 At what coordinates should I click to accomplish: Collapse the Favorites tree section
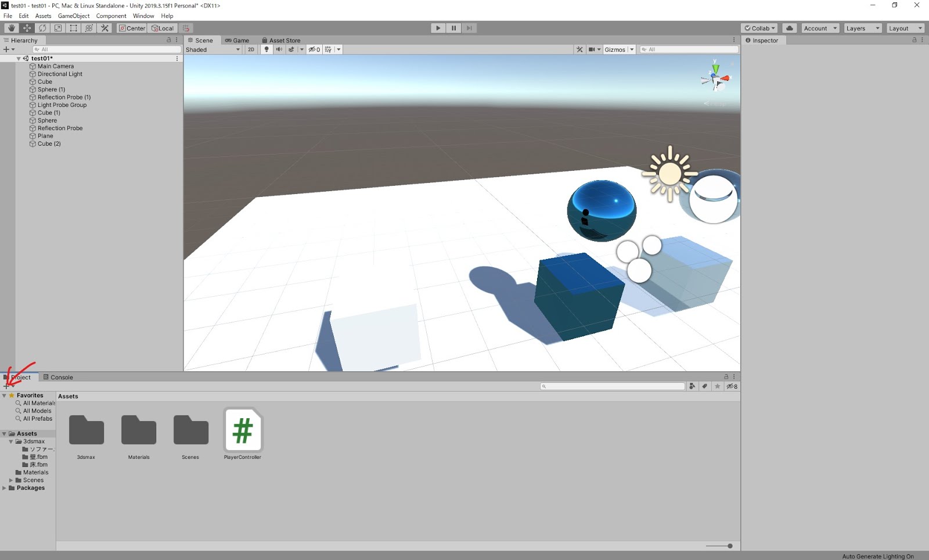click(4, 396)
